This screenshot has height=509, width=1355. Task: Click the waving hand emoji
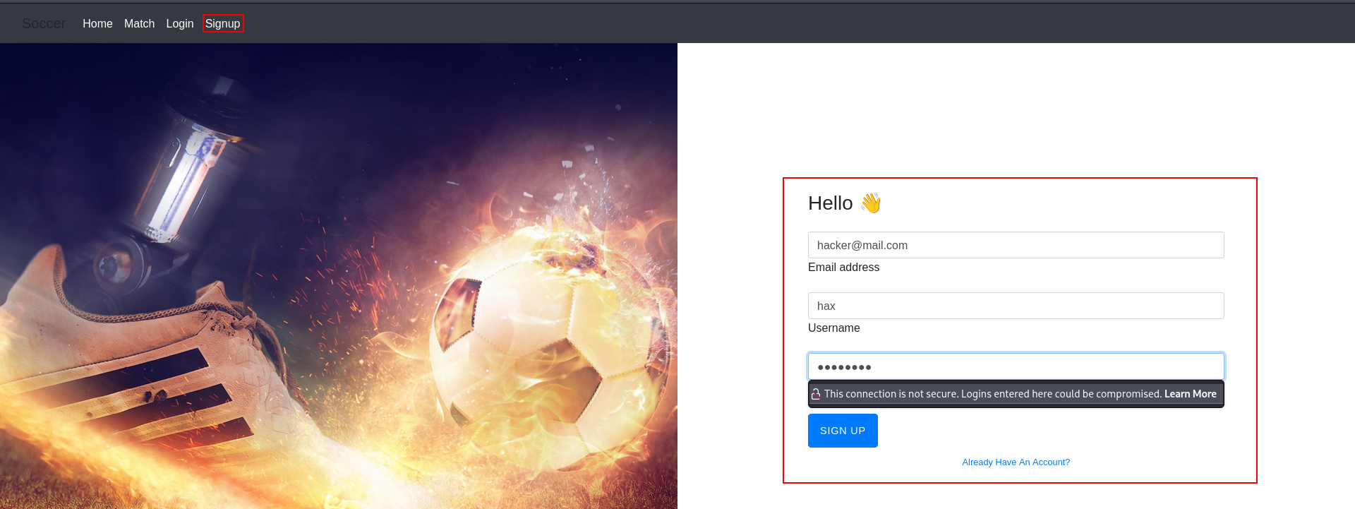click(x=871, y=203)
